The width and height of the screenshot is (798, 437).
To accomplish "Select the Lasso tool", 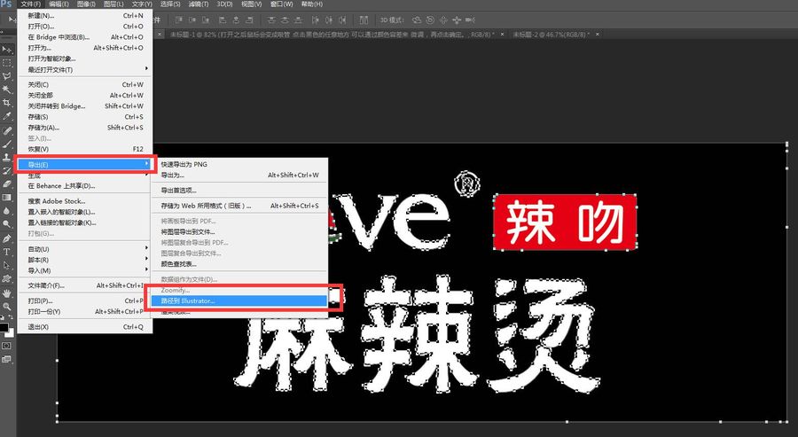I will pyautogui.click(x=6, y=76).
